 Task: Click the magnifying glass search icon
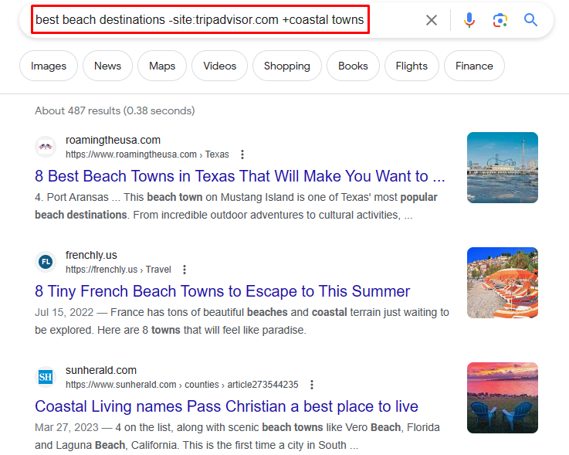[530, 20]
